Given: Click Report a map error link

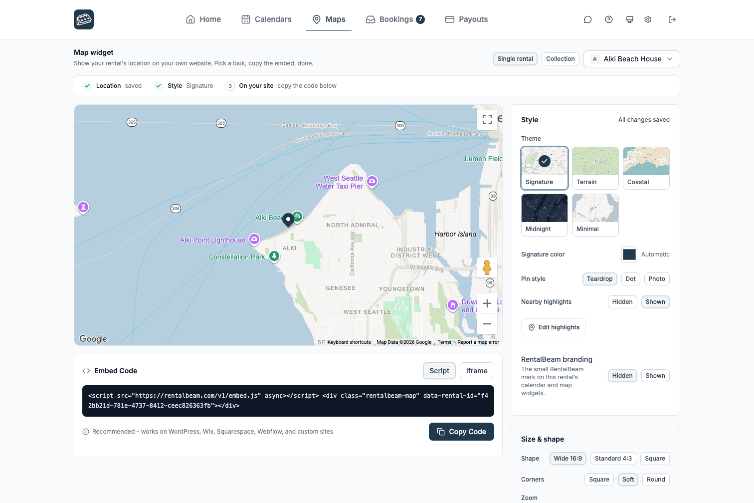Looking at the screenshot, I should 478,342.
